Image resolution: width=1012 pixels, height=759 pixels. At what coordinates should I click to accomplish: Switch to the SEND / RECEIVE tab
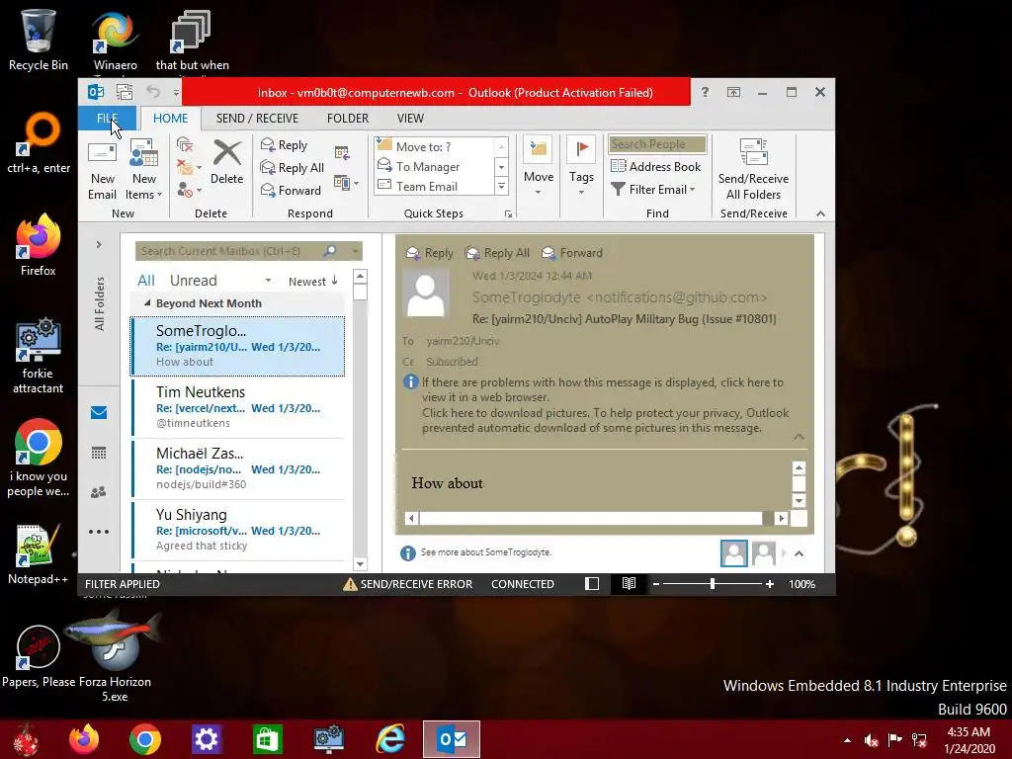[257, 119]
